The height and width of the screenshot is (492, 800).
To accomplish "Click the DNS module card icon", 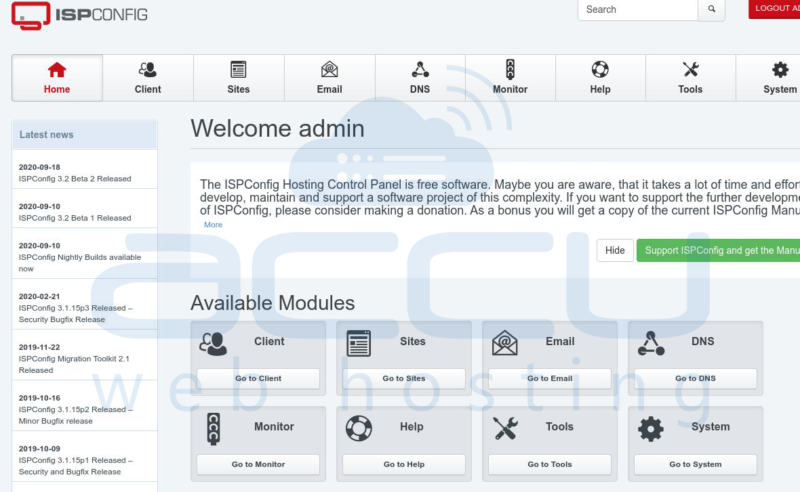I will 651,344.
